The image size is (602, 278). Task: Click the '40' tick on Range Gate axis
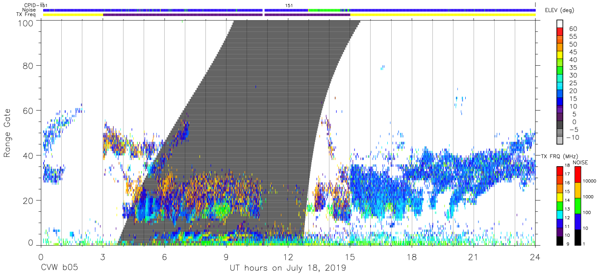point(29,155)
